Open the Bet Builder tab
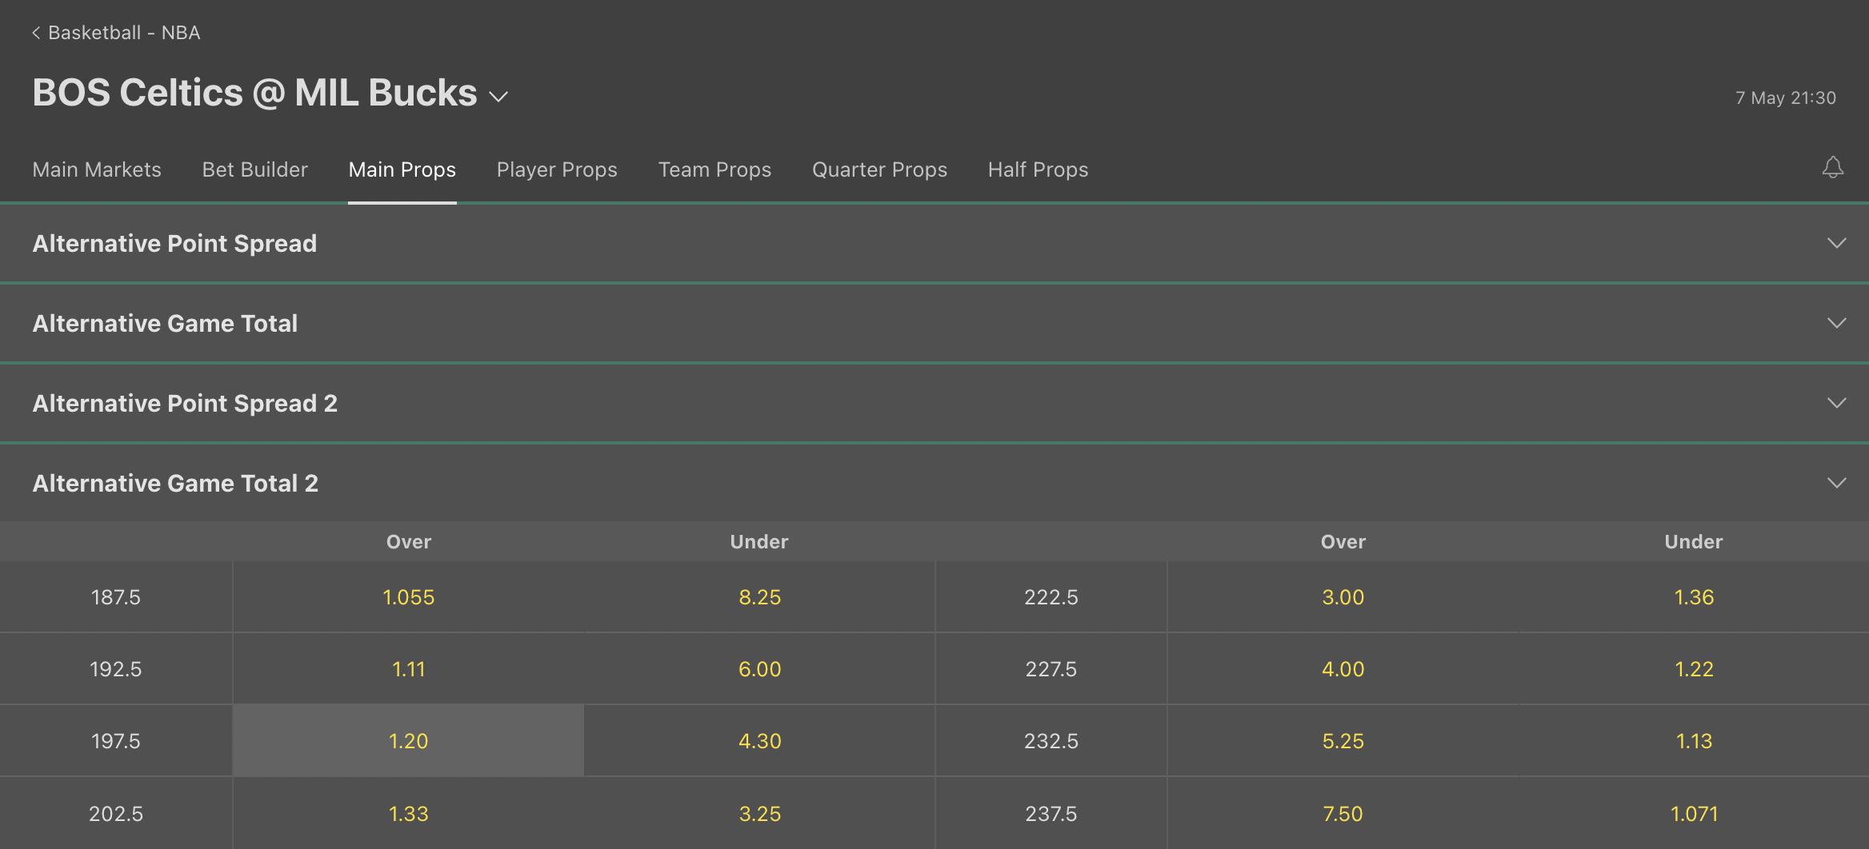 click(254, 169)
